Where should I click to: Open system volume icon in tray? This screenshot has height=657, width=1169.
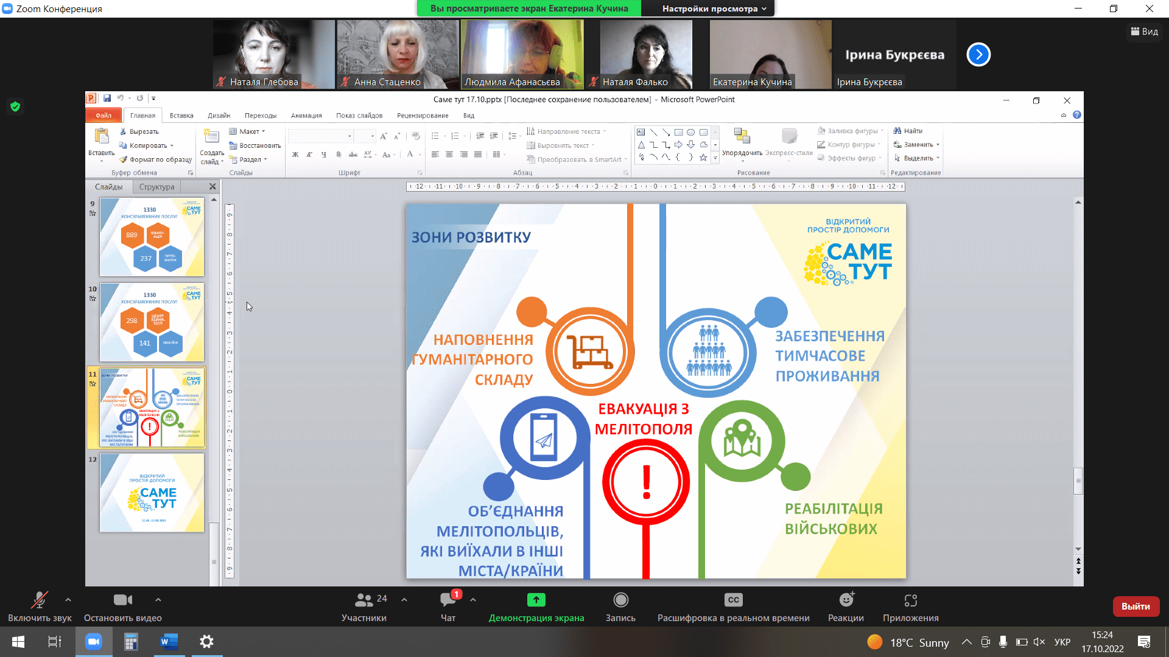point(1039,642)
